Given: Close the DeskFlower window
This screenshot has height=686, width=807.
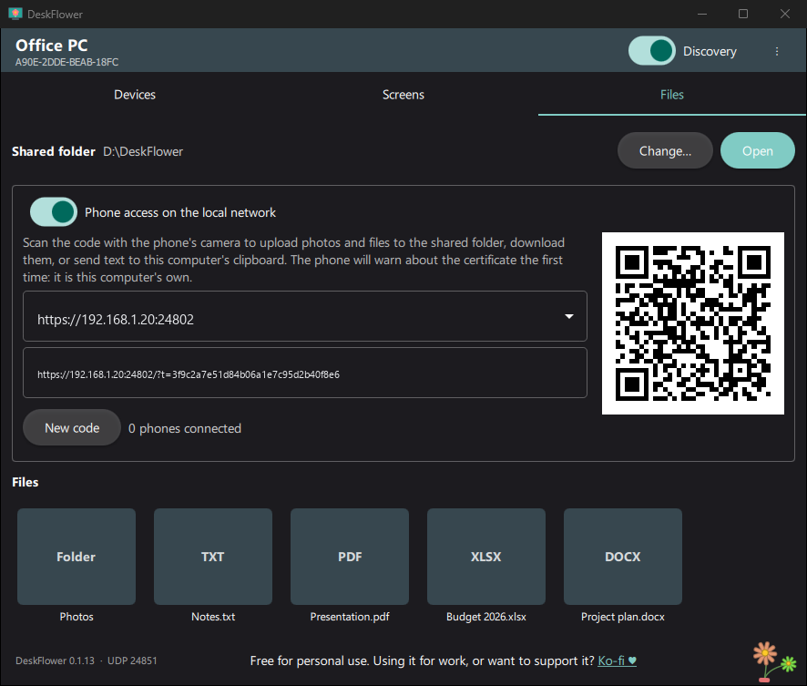Looking at the screenshot, I should click(x=785, y=14).
